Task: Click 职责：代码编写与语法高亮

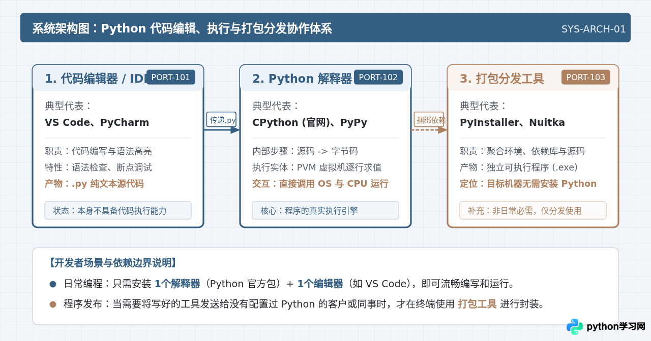Action: click(x=98, y=151)
